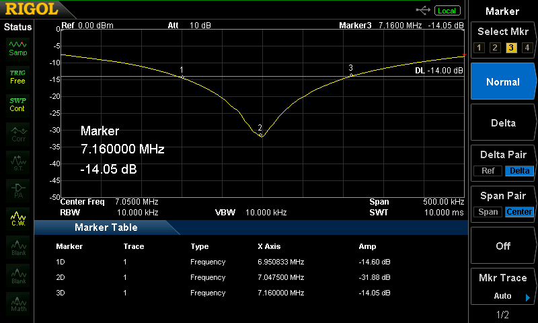Click the SWP Cont sweep status icon
The image size is (538, 323).
click(x=18, y=105)
